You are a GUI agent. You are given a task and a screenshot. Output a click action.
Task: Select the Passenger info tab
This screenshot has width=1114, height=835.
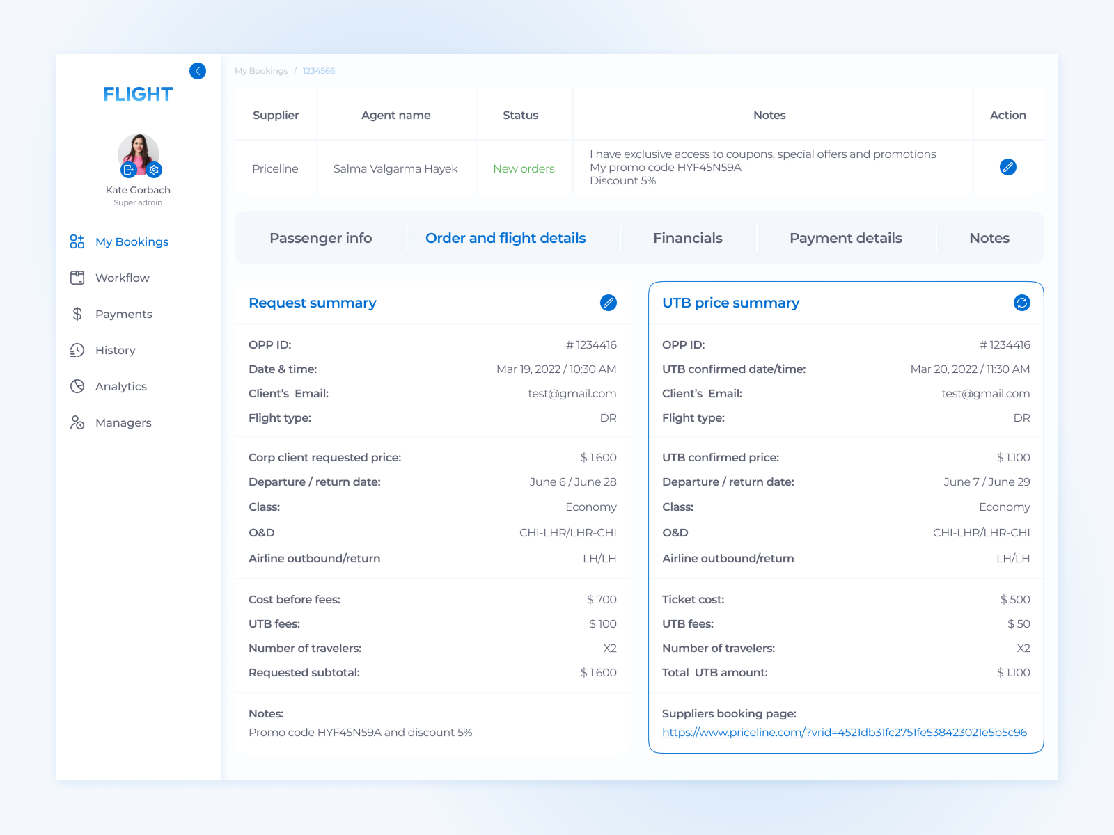[320, 238]
